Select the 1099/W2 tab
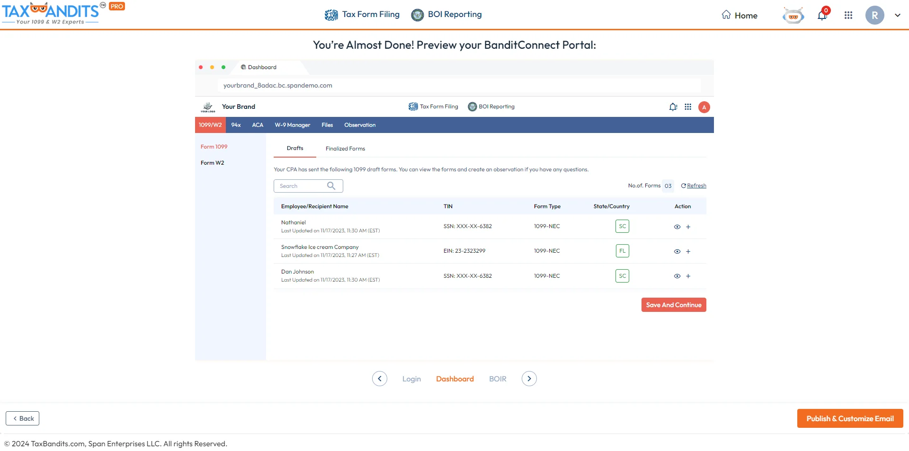 pyautogui.click(x=210, y=125)
